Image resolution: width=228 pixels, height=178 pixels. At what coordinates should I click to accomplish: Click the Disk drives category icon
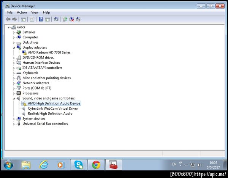pos(19,43)
